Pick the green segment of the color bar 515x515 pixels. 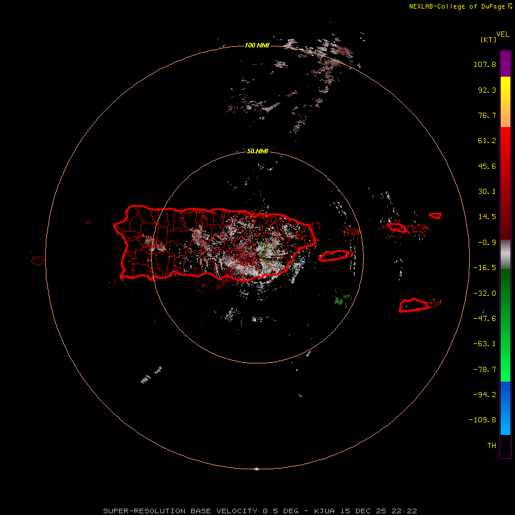(x=505, y=325)
